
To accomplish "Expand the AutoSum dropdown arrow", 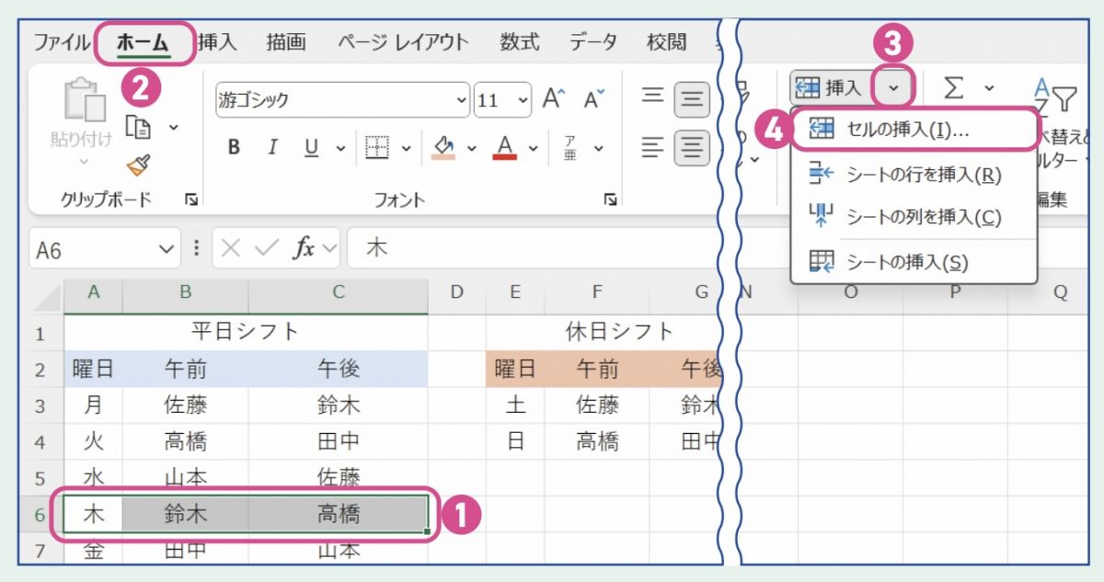I will [989, 88].
